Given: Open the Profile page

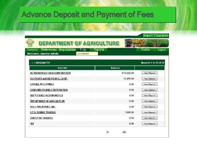Looking at the screenshot, I should [145, 50].
